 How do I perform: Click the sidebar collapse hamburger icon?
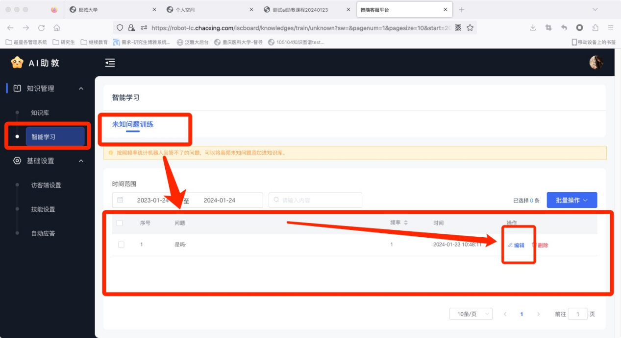pyautogui.click(x=110, y=63)
